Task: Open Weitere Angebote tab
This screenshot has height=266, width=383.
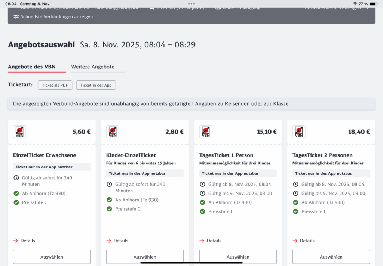Action: click(93, 67)
